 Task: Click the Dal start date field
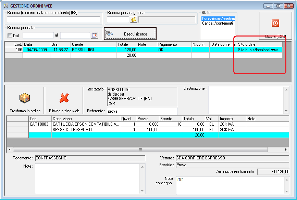[38, 35]
